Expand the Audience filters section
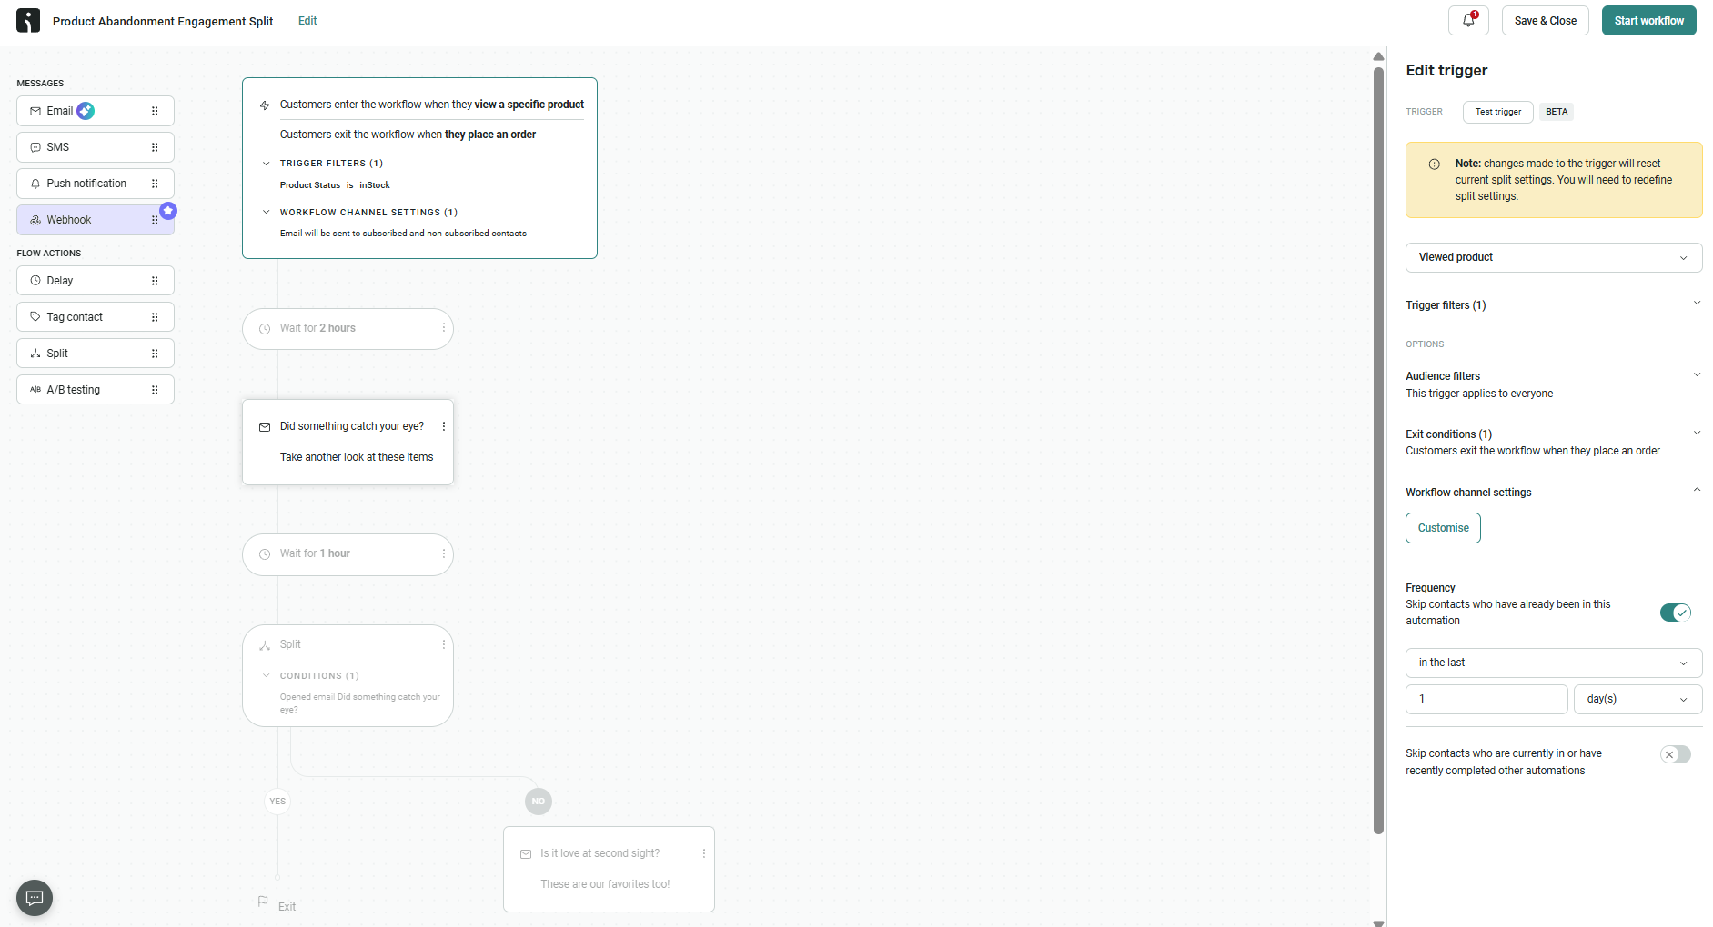This screenshot has height=927, width=1713. tap(1697, 374)
